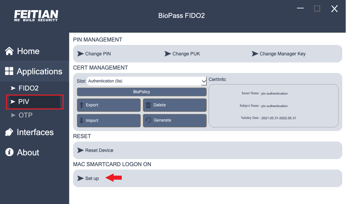Viewport: 346px width, 204px height.
Task: Click Change PIN
Action: point(98,54)
